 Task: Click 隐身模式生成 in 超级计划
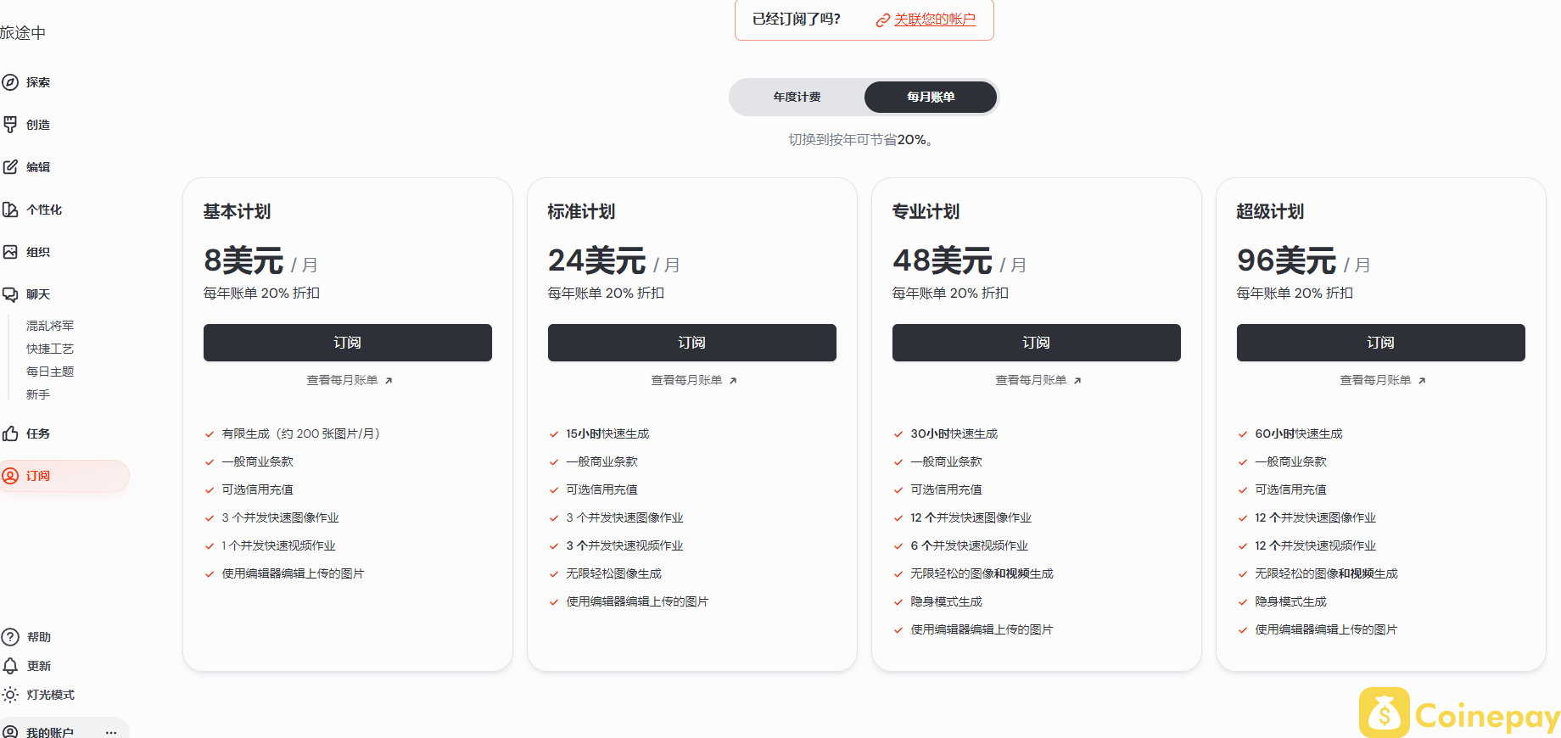pos(1290,601)
